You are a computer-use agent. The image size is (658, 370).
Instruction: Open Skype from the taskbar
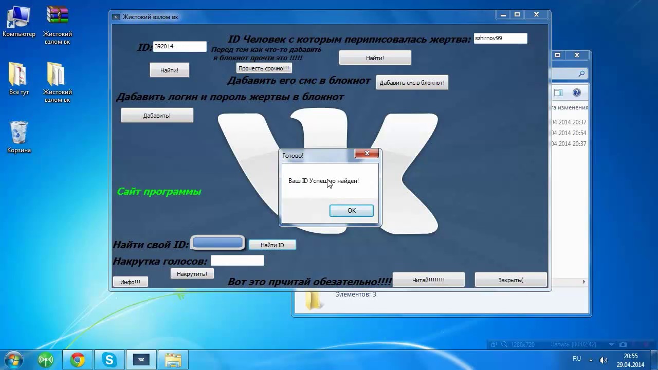coord(109,360)
